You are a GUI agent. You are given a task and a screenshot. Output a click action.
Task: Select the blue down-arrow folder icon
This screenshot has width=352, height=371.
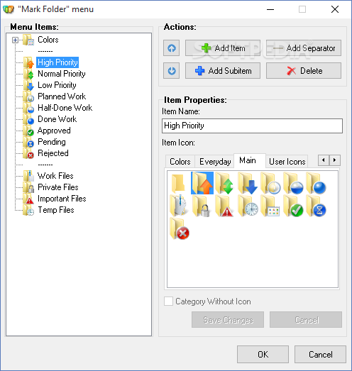pos(248,183)
